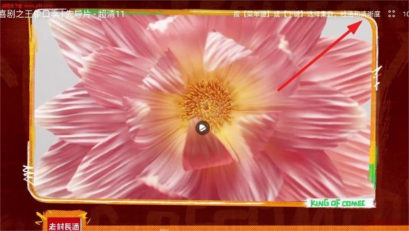
Task: Click the 【下键】 hint text
Action: point(296,14)
